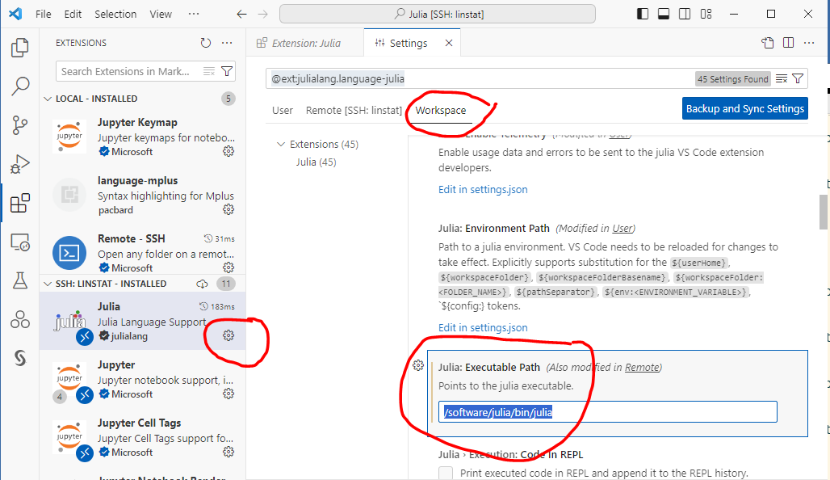Open the Source Control view
The height and width of the screenshot is (480, 830).
20,125
